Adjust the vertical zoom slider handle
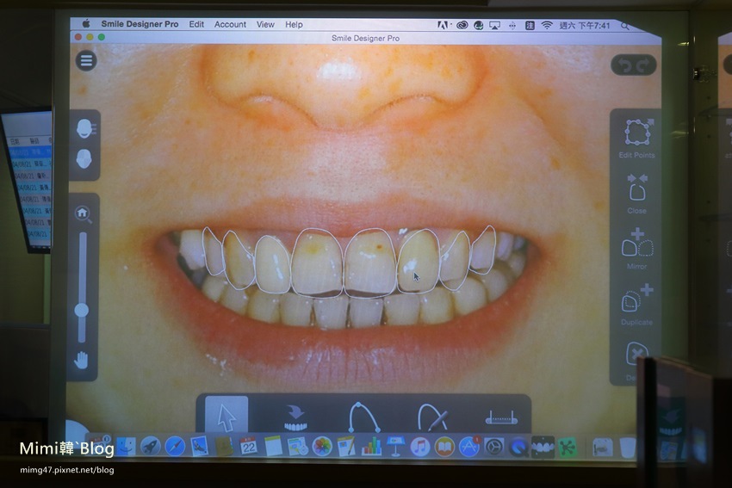The image size is (732, 488). [82, 310]
